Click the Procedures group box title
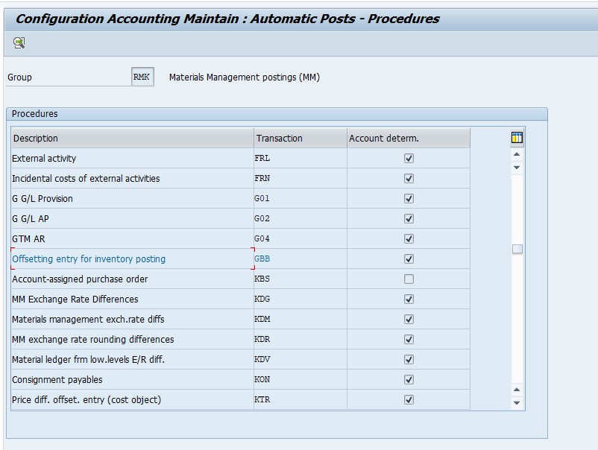The width and height of the screenshot is (598, 450). [35, 114]
